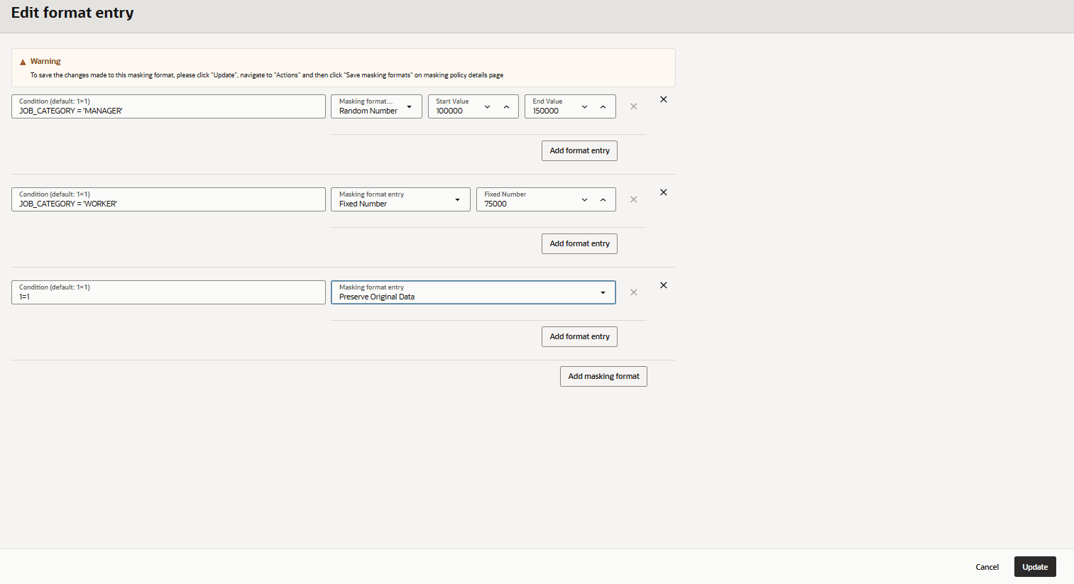Add format entry under the MANAGER condition
The width and height of the screenshot is (1074, 584).
(579, 150)
